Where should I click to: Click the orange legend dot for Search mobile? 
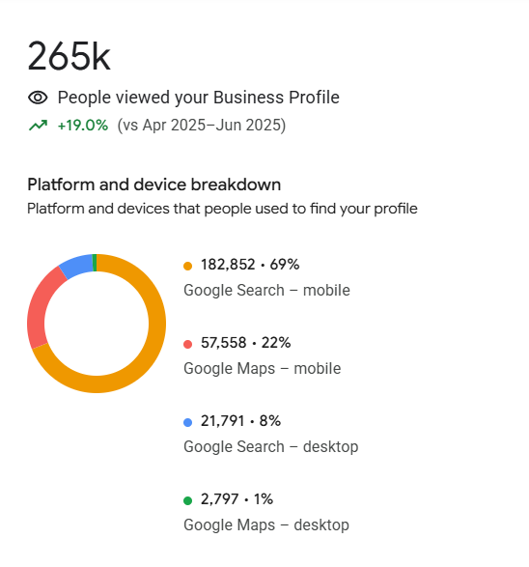pos(187,267)
